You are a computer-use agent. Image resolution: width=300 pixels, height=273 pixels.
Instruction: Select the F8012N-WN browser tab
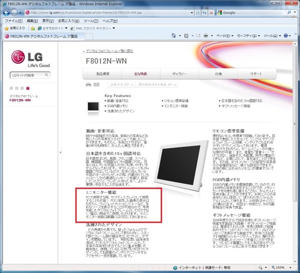[x=43, y=36]
